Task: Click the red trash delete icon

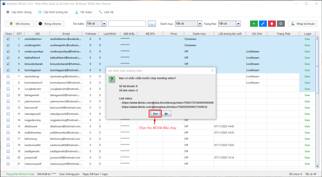Action: (x=272, y=24)
